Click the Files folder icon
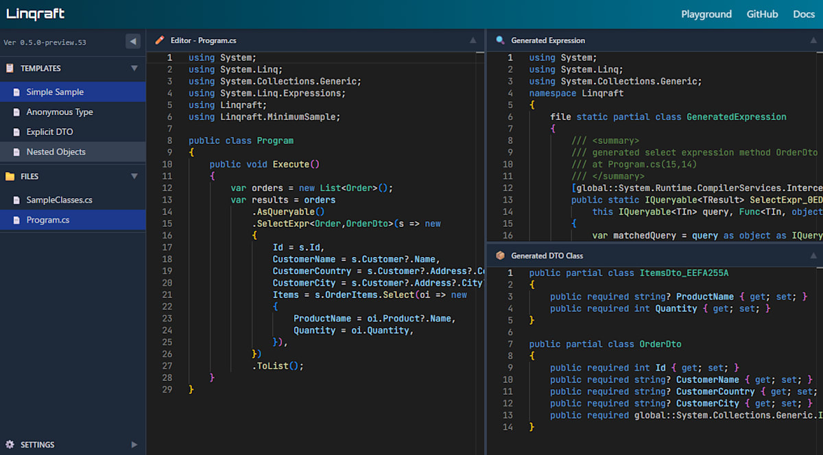Viewport: 823px width, 455px height. (10, 176)
